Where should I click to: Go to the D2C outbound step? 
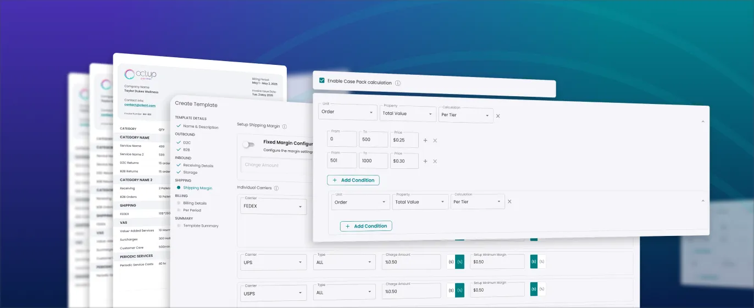point(186,142)
